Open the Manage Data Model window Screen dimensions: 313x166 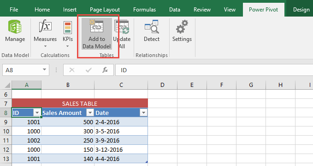click(x=15, y=31)
